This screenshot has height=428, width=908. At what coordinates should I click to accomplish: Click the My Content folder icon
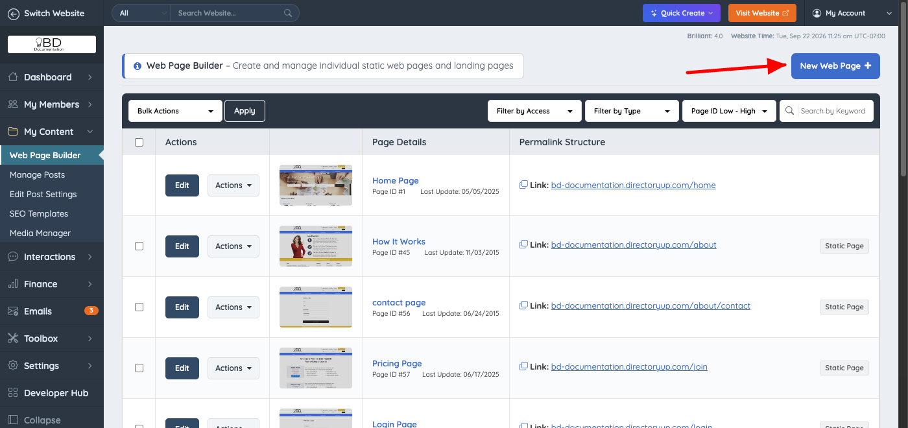coord(13,132)
